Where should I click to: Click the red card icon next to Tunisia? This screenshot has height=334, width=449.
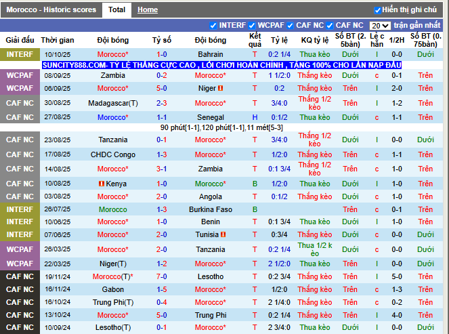pos(223,234)
